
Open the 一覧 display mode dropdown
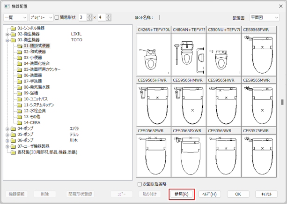tap(15, 17)
